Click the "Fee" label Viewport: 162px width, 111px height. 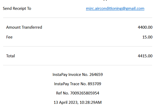9,37
